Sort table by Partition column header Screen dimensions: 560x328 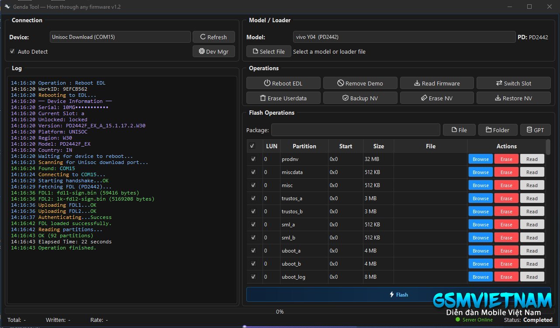304,146
